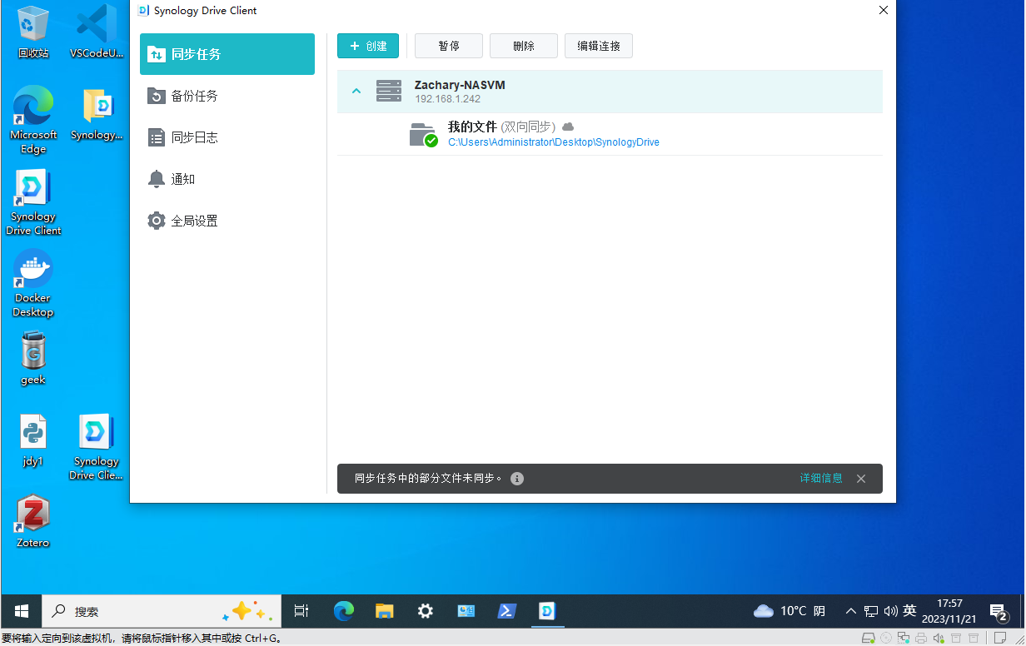Image resolution: width=1026 pixels, height=646 pixels.
Task: Show hidden system tray icons
Action: point(850,611)
